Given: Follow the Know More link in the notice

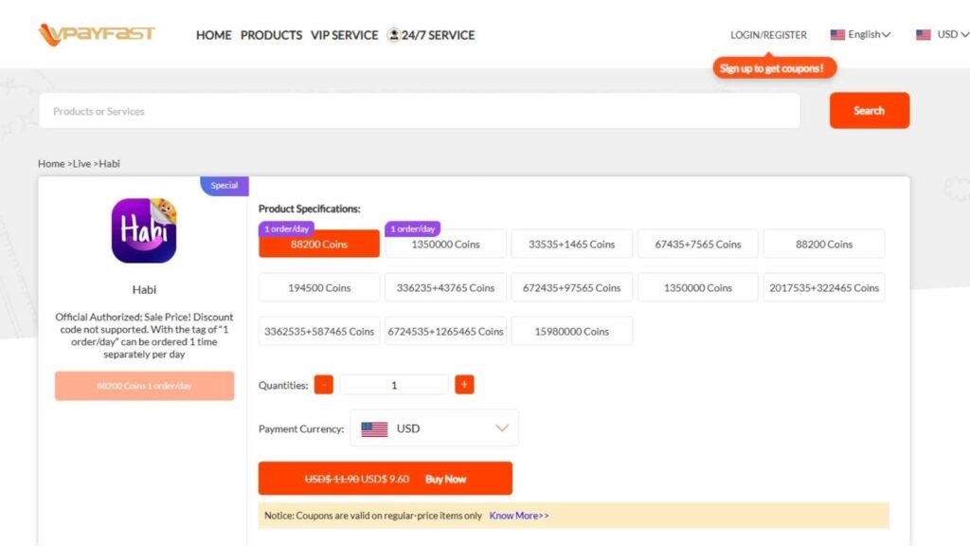Looking at the screenshot, I should tap(517, 515).
